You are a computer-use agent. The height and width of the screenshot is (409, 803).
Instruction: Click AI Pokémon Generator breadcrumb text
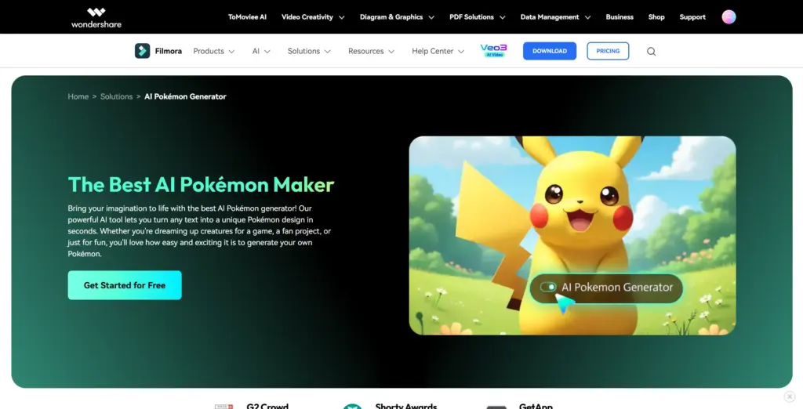click(x=185, y=96)
